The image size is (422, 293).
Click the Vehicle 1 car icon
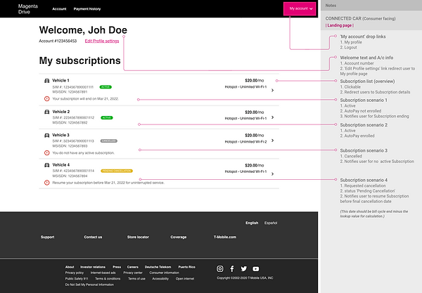(47, 81)
